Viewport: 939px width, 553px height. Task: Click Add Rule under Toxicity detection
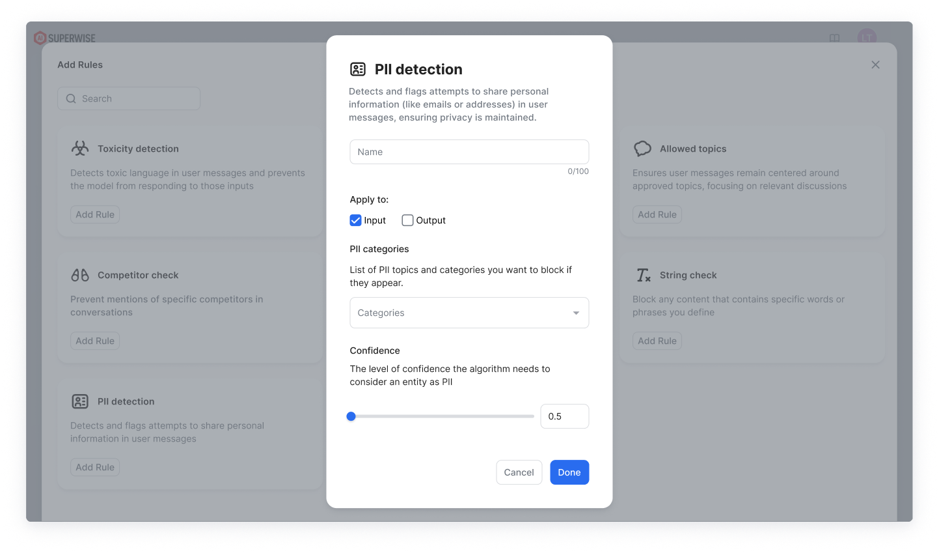(95, 214)
